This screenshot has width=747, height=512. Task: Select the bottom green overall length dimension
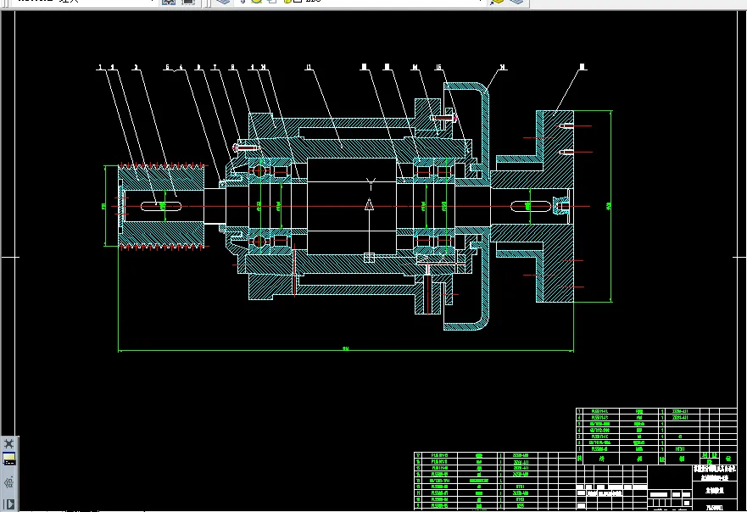[345, 350]
